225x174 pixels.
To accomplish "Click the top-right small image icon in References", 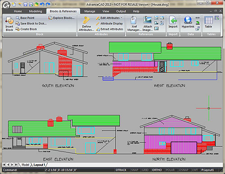I will [x=162, y=18].
